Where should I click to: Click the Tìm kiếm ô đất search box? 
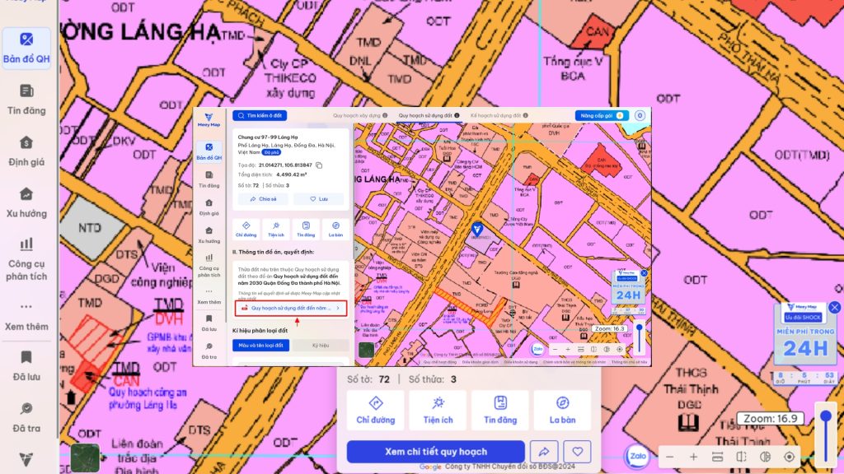(260, 116)
